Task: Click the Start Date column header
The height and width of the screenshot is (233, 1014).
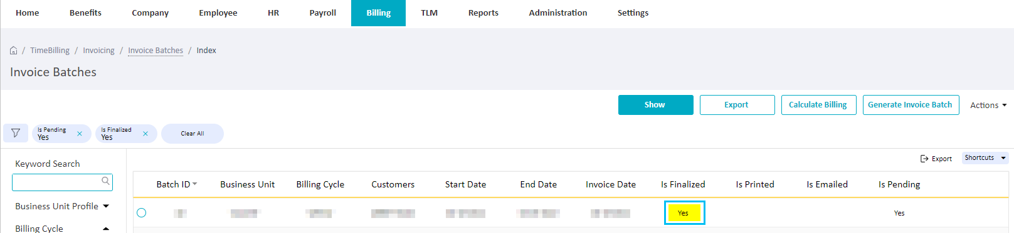Action: point(466,184)
